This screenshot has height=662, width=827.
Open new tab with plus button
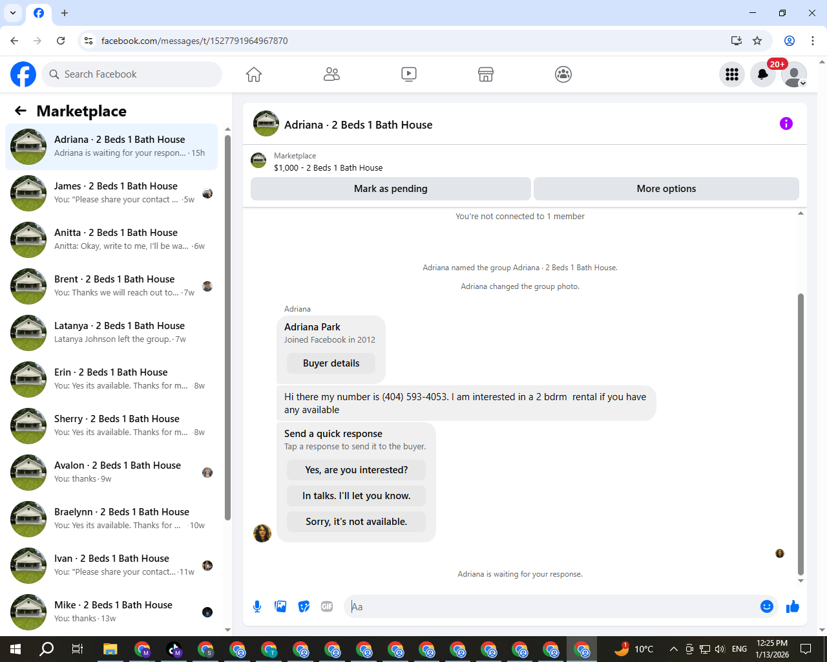point(65,13)
